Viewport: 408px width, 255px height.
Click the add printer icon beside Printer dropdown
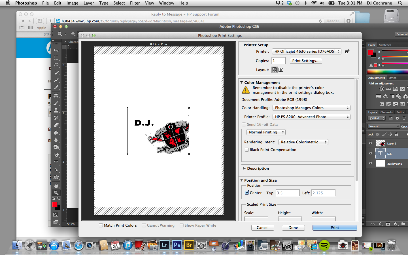(347, 51)
